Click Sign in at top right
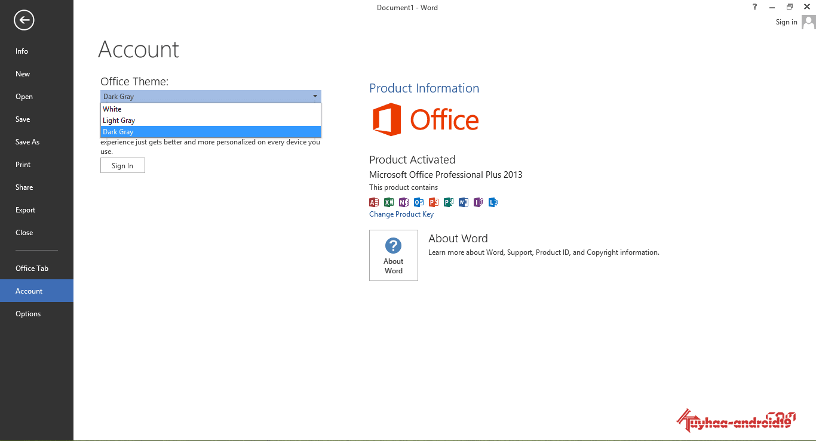 pyautogui.click(x=786, y=22)
